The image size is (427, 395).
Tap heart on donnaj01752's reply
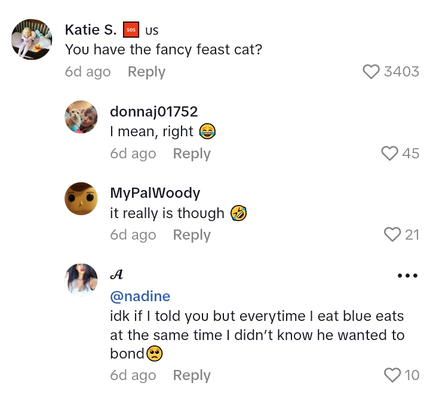coord(390,154)
